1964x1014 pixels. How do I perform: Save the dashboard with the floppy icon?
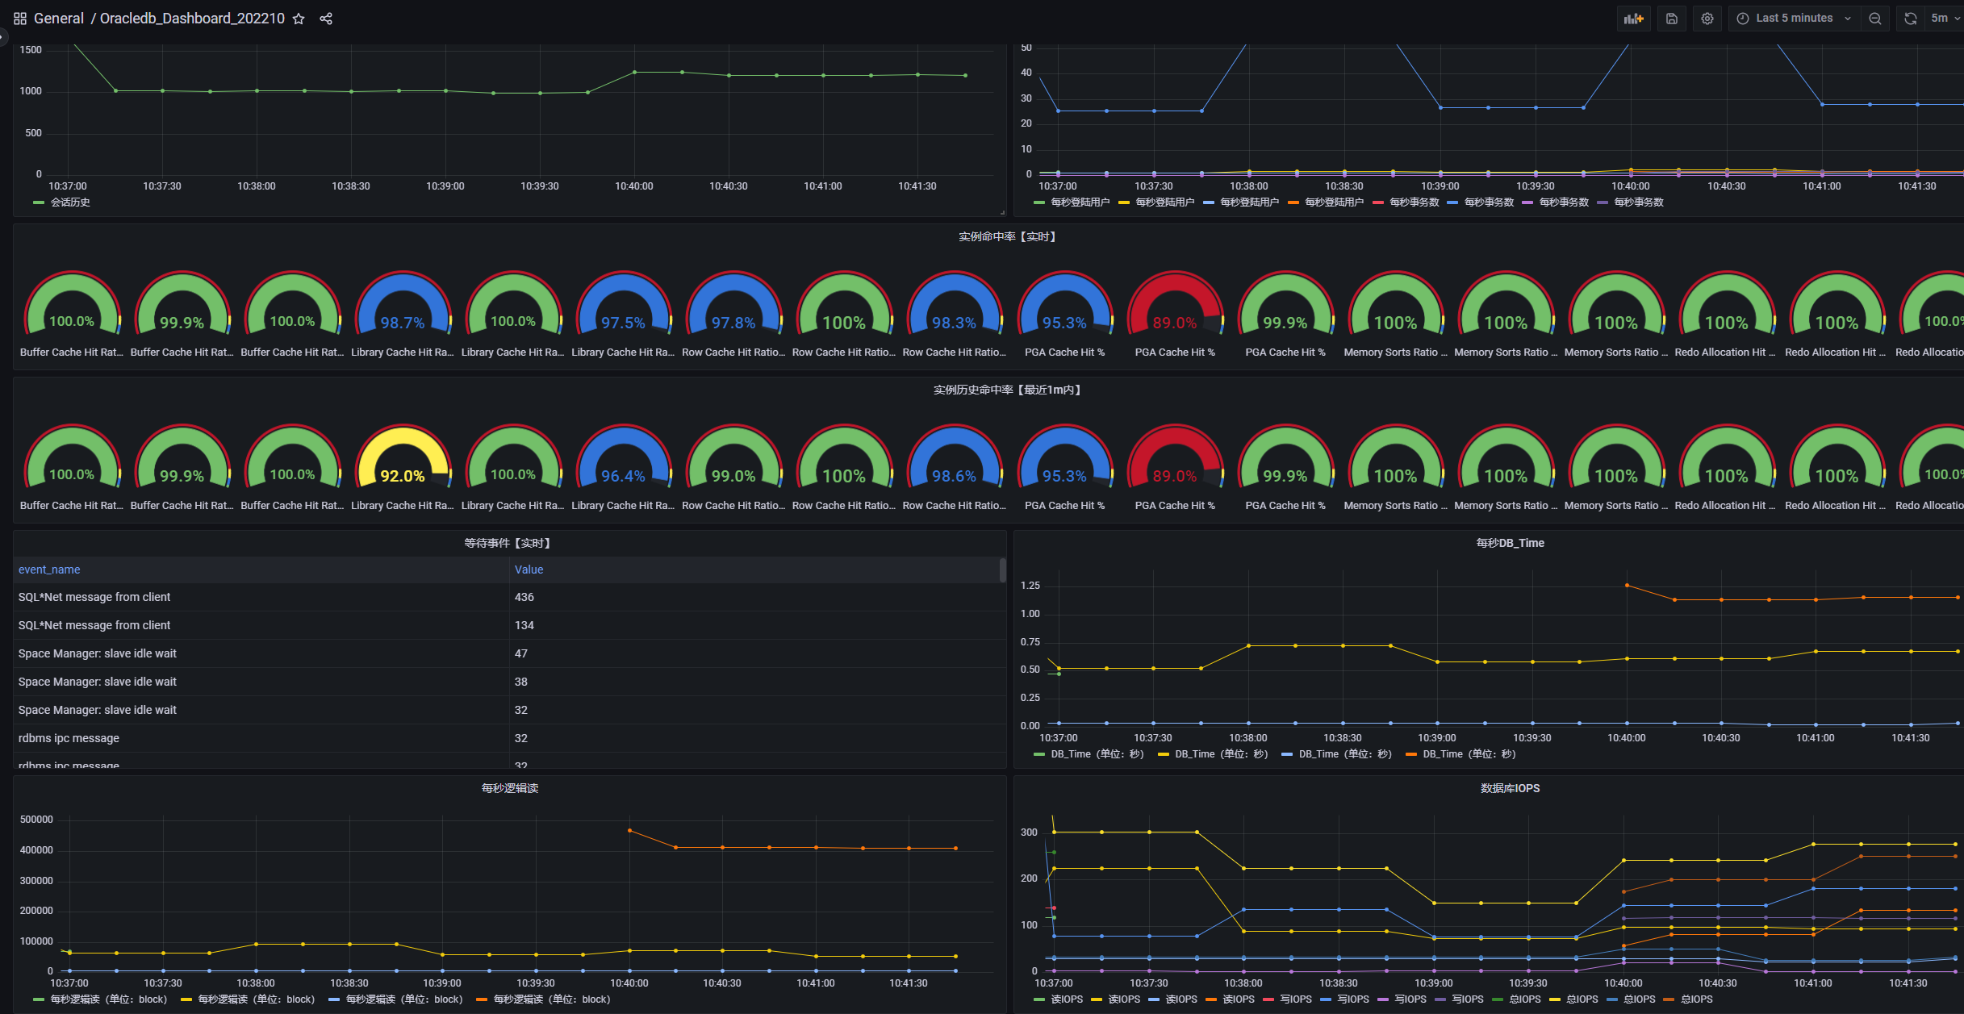(1672, 19)
